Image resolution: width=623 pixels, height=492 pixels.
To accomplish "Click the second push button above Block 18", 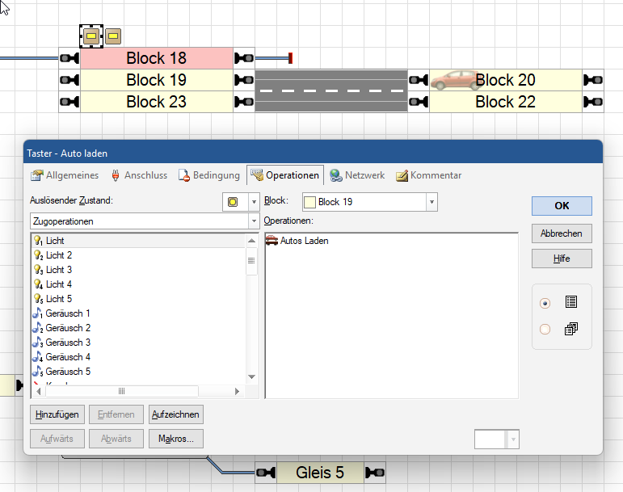I will (x=113, y=36).
